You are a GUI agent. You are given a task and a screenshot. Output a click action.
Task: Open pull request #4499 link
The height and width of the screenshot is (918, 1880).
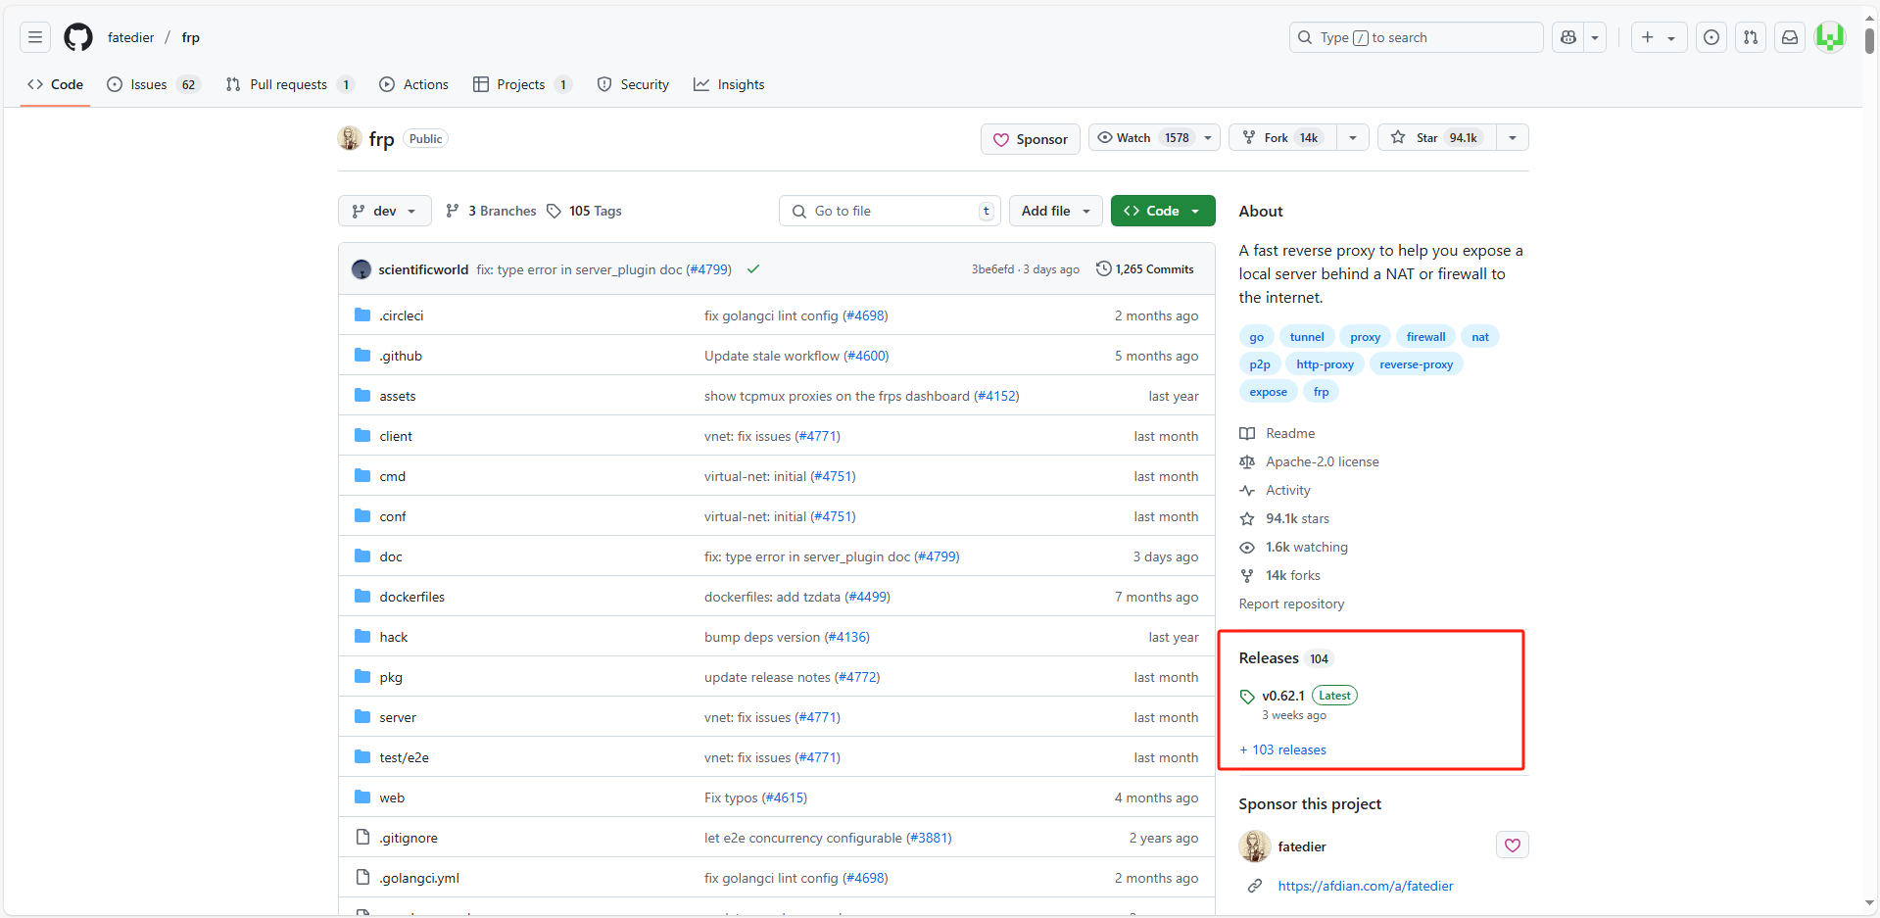pos(867,597)
